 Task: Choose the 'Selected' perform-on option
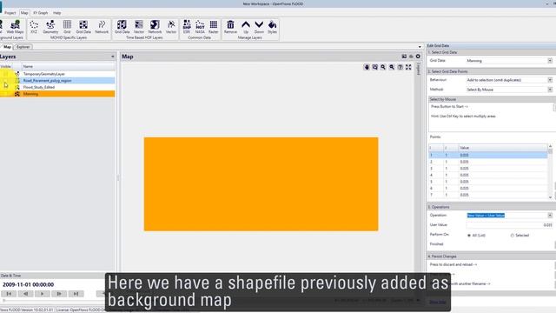tap(520, 236)
